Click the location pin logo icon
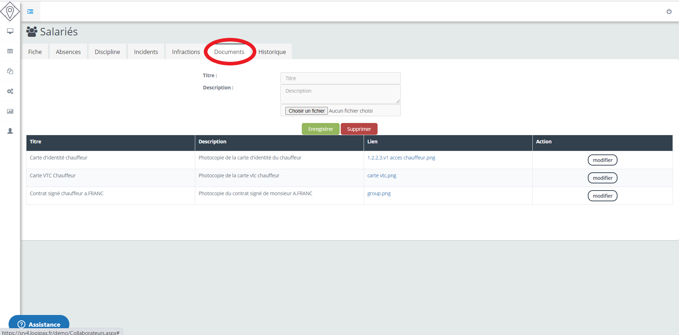 [x=10, y=11]
